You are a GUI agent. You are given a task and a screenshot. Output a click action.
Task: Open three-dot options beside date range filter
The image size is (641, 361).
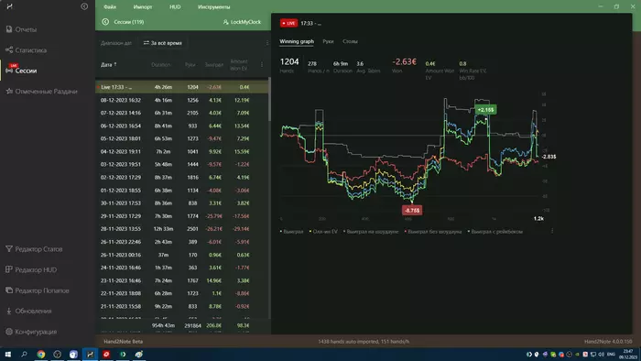pos(267,43)
